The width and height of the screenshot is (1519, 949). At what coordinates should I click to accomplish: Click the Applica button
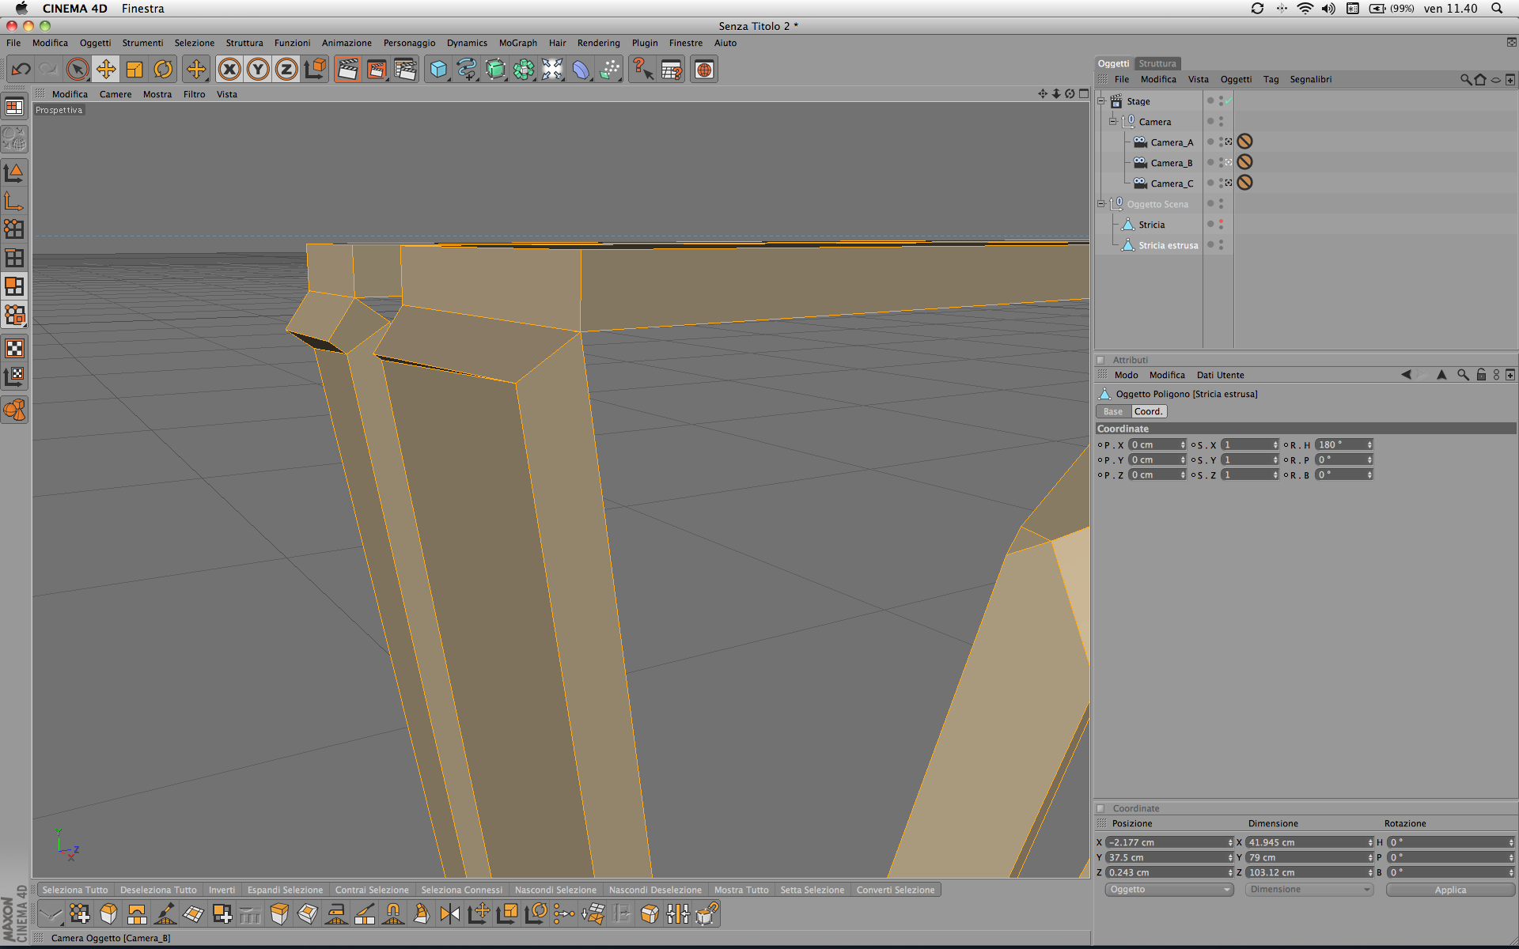(1450, 890)
